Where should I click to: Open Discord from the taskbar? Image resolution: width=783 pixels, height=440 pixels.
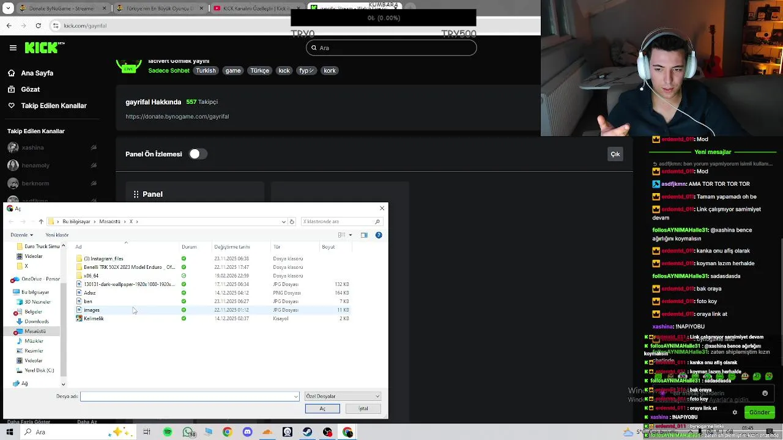pos(247,432)
